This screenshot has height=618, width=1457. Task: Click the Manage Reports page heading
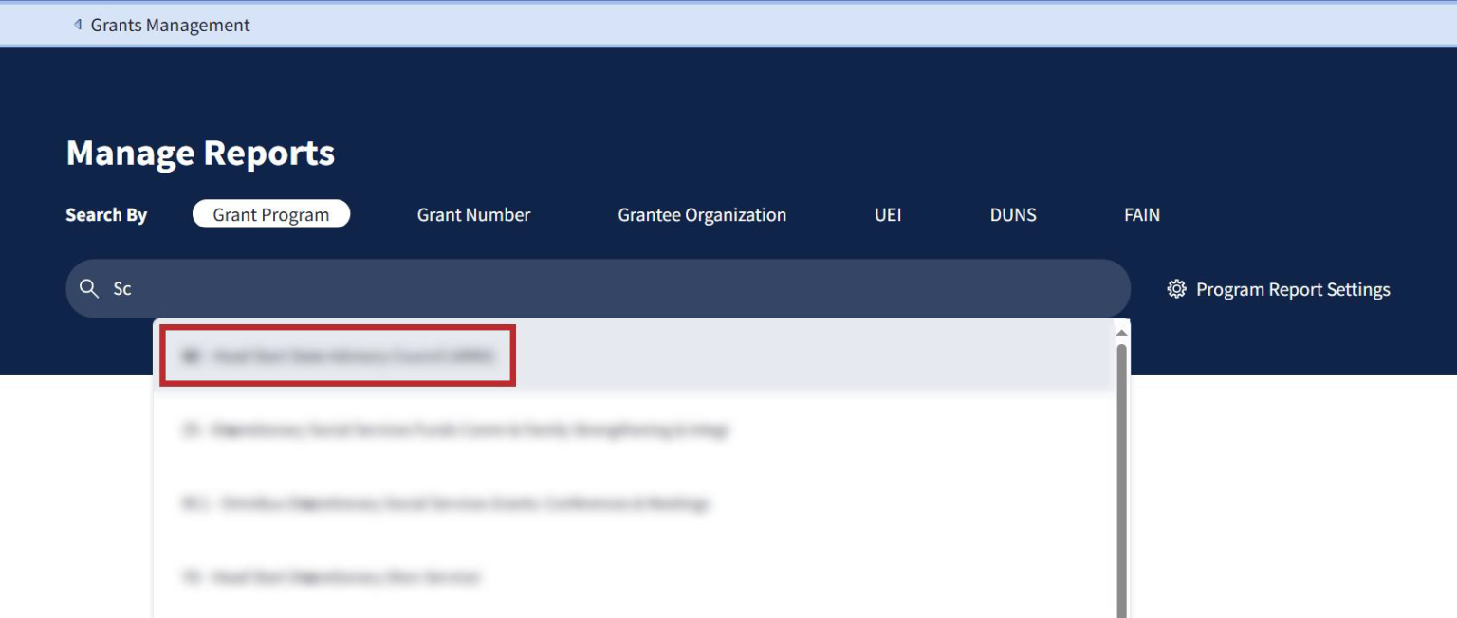pyautogui.click(x=200, y=153)
